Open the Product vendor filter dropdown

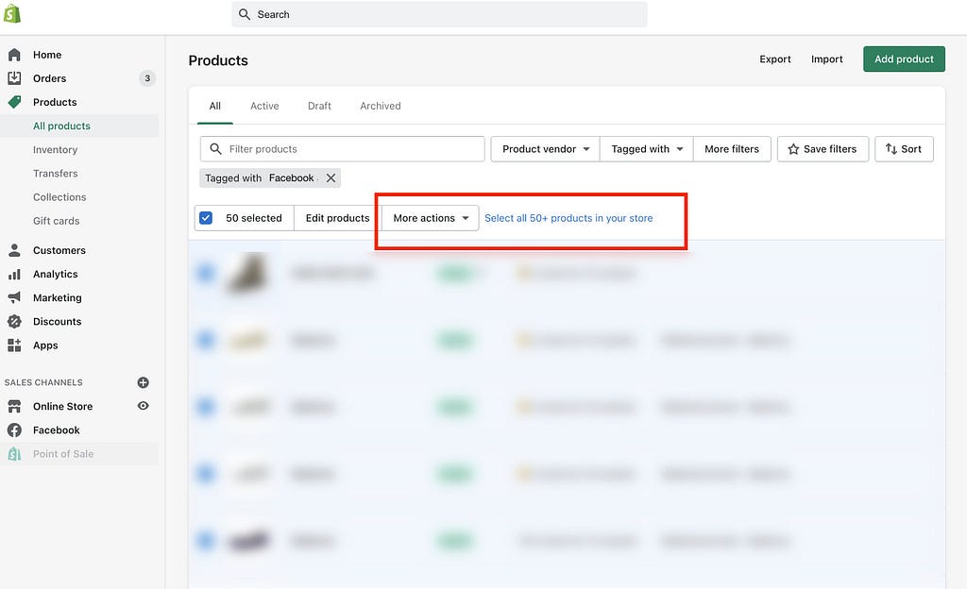pyautogui.click(x=545, y=149)
